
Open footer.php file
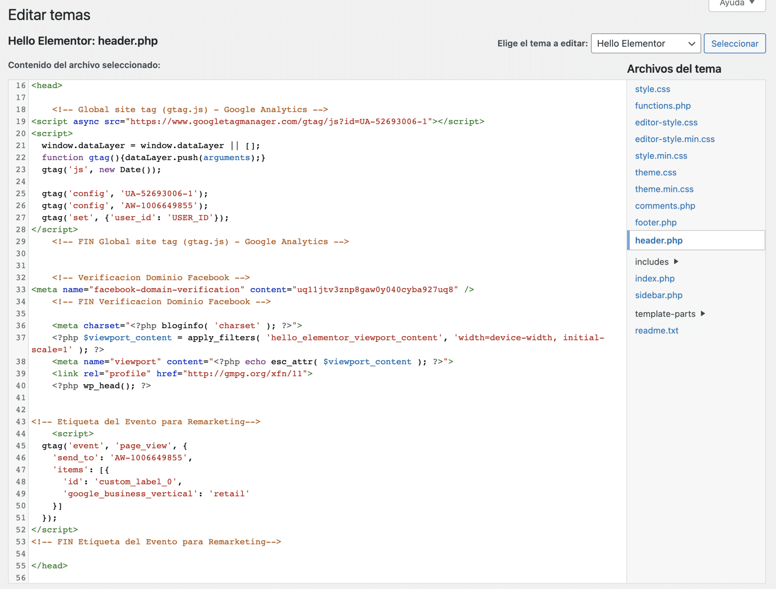pyautogui.click(x=656, y=222)
